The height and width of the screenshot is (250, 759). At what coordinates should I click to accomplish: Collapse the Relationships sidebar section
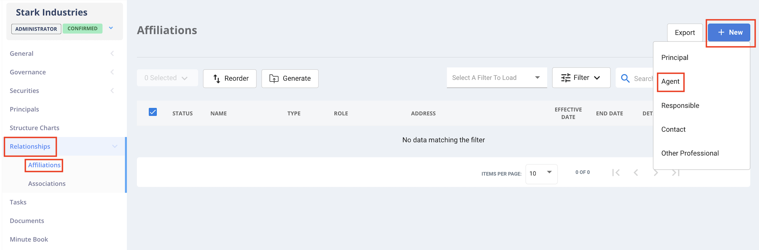click(114, 146)
